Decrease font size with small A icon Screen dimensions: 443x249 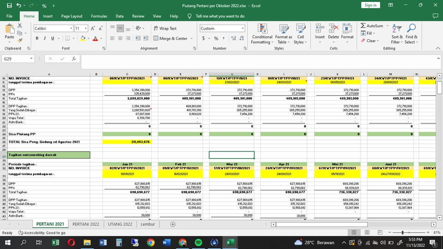pyautogui.click(x=100, y=28)
